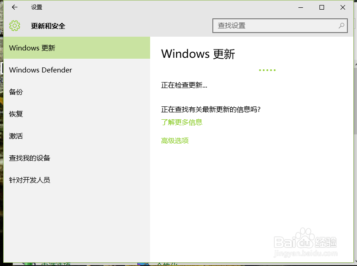Screen dimensions: 357x266
Task: Select Windows 更新 in the sidebar
Action: [x=77, y=48]
